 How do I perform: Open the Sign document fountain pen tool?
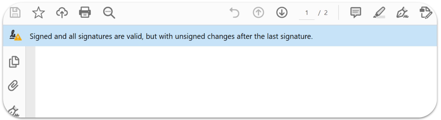click(x=402, y=13)
